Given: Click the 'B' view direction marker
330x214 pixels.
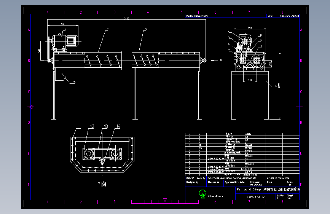Looking at the screenshot, I should tap(221, 61).
